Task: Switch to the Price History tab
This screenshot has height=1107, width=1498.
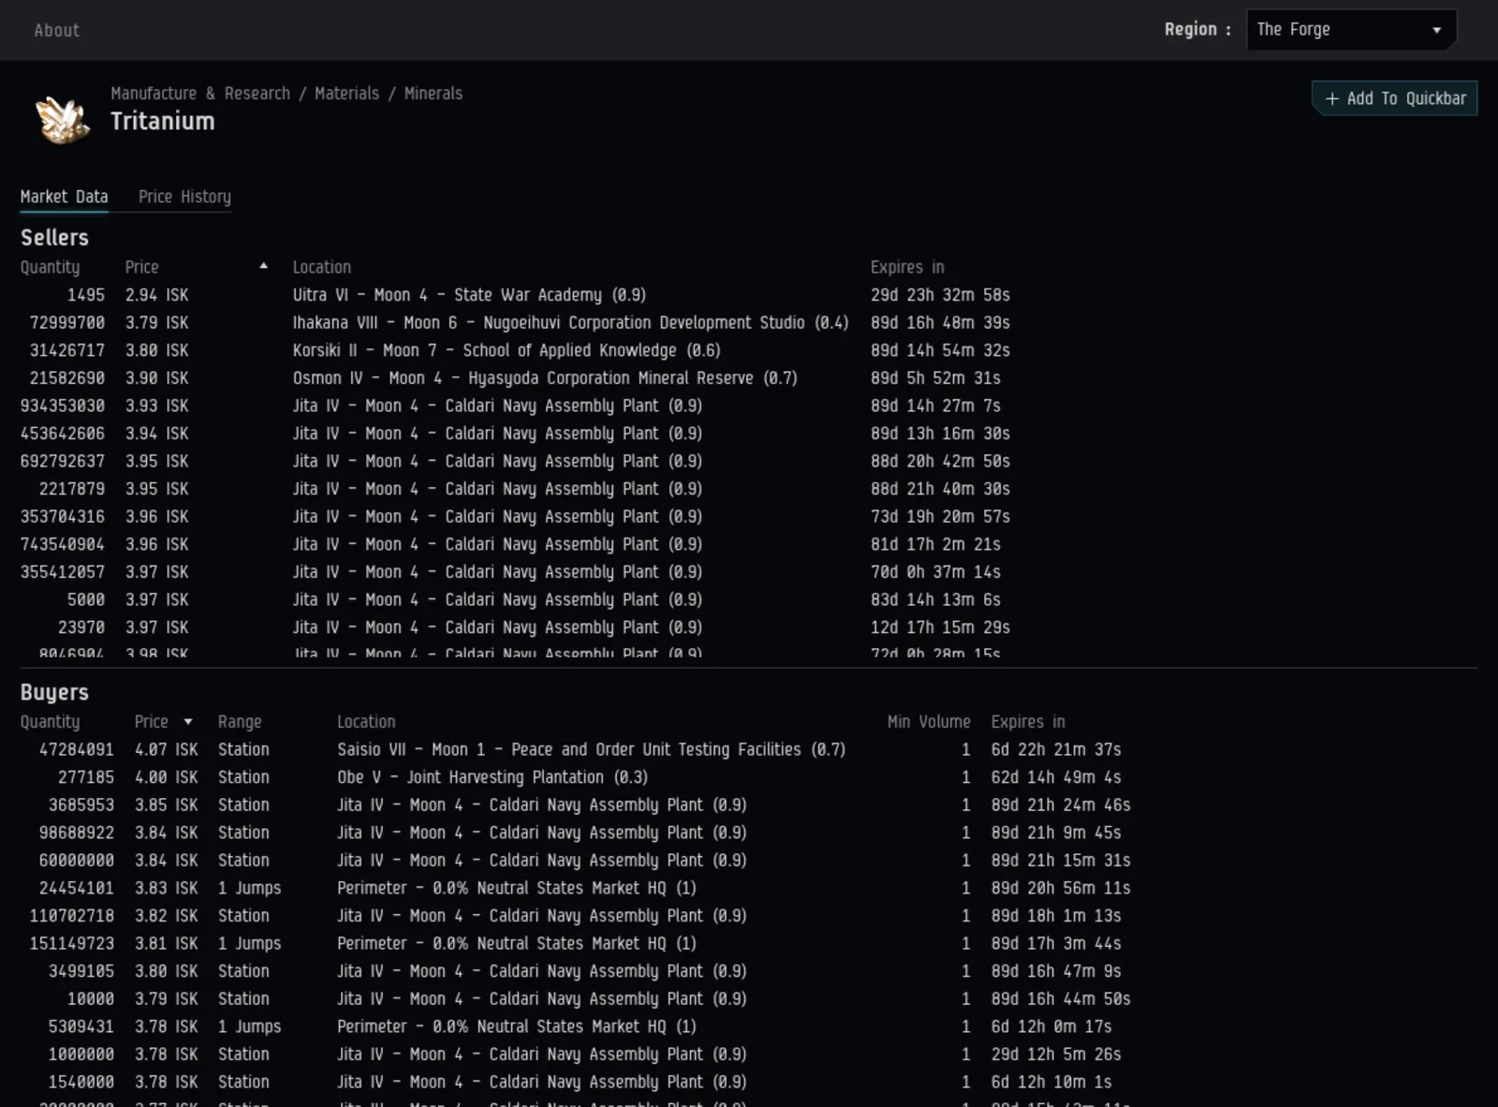Action: [x=184, y=197]
